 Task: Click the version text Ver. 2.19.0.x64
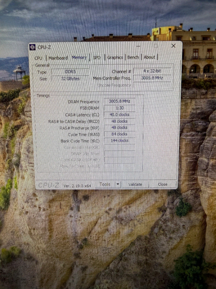77,186
